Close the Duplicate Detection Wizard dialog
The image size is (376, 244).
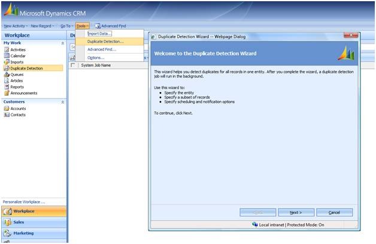tap(351, 35)
